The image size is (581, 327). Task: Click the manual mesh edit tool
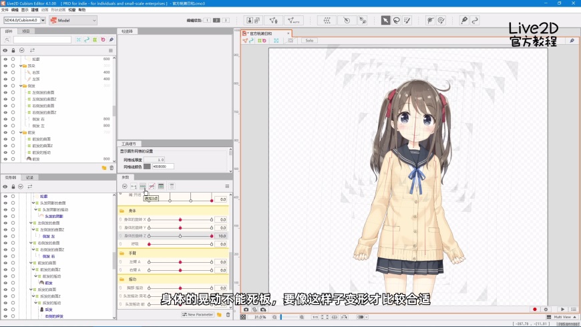[273, 21]
